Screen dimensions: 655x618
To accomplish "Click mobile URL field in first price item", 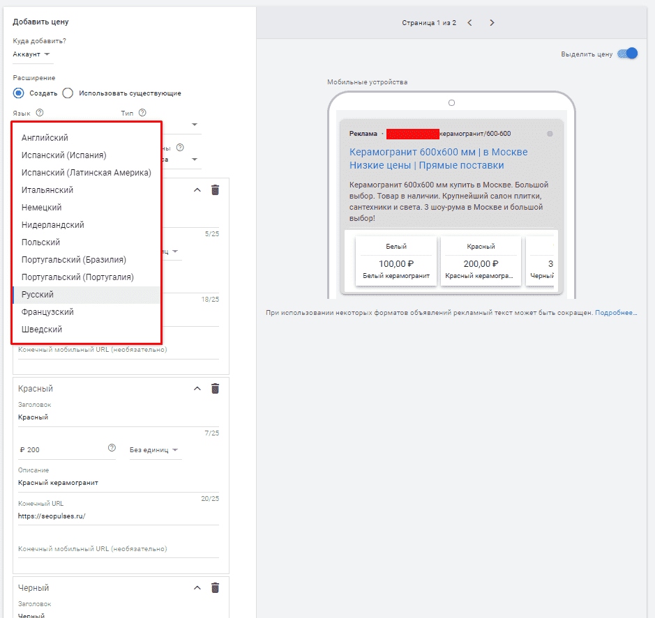I will tap(119, 350).
